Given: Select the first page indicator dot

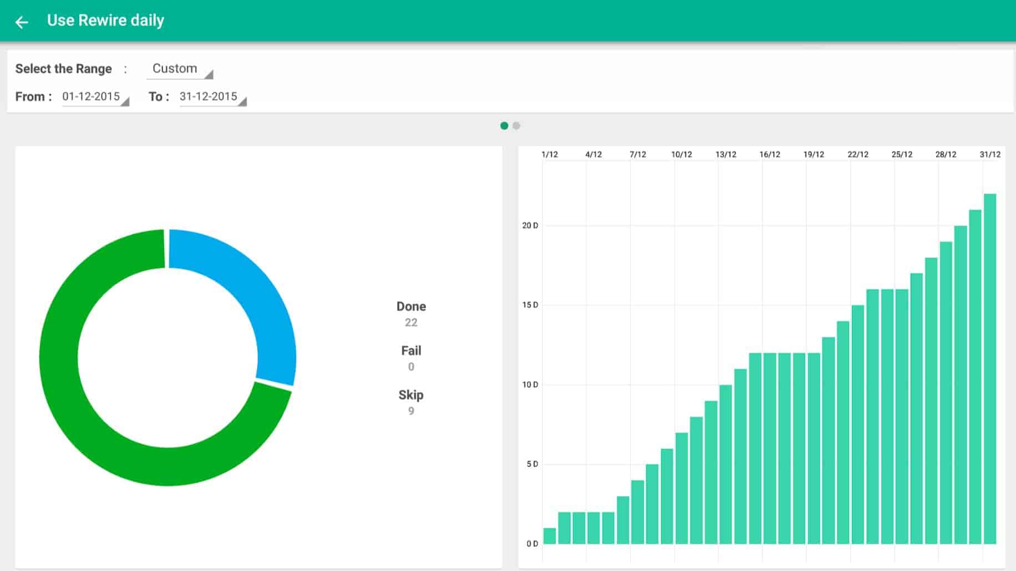Looking at the screenshot, I should [x=504, y=126].
